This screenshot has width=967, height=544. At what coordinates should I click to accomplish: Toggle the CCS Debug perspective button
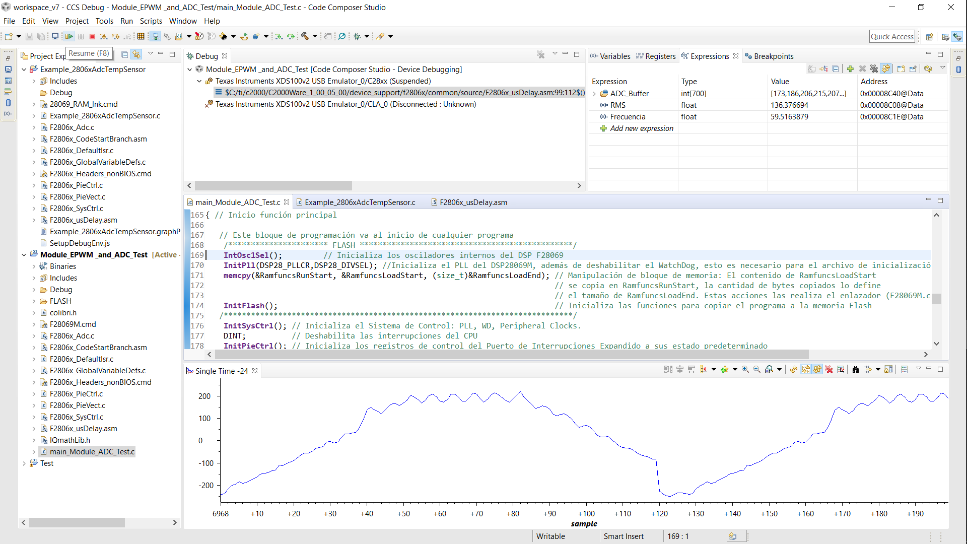[x=957, y=37]
